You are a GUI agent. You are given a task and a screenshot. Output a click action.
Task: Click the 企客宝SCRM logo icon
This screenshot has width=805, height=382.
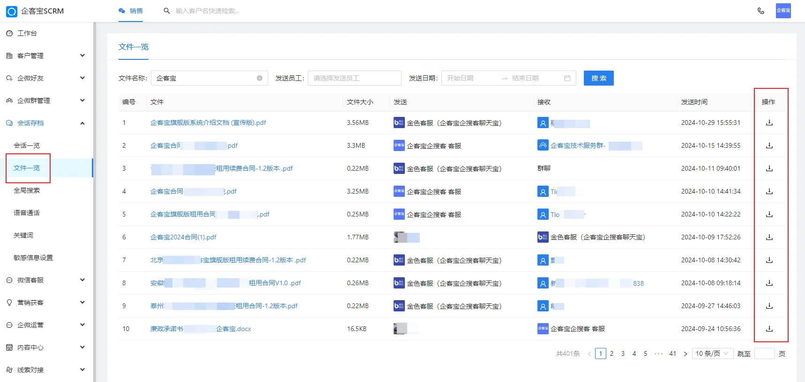pos(12,11)
